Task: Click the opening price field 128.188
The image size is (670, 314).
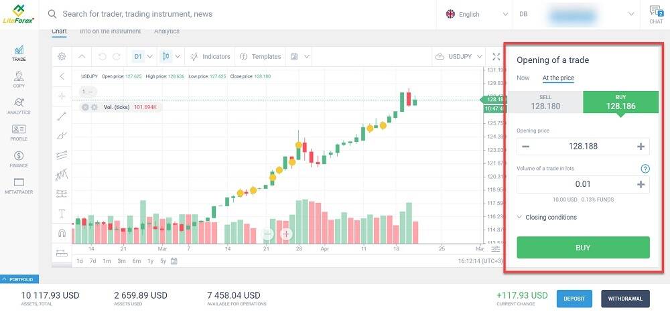Action: [x=583, y=147]
